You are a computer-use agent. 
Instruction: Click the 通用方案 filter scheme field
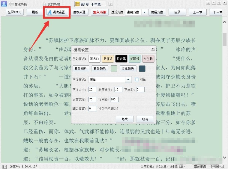click(x=133, y=12)
